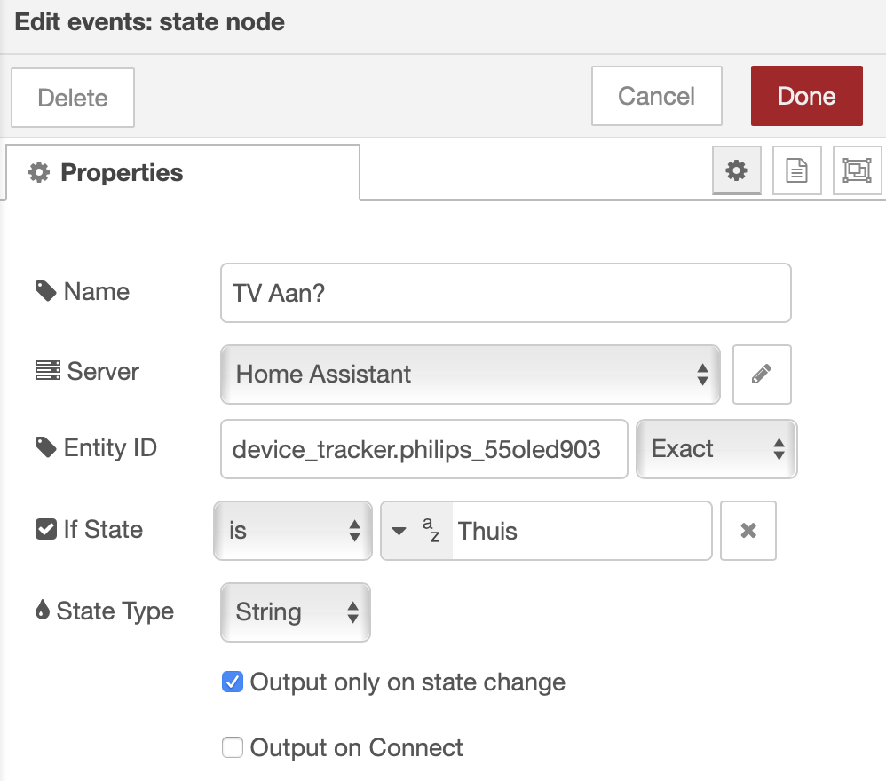Click the Cancel button

tap(656, 96)
